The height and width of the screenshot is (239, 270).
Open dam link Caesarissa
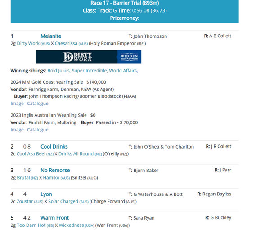pyautogui.click(x=66, y=43)
